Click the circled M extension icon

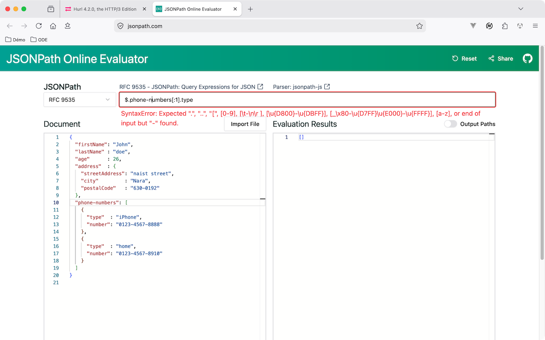[489, 26]
